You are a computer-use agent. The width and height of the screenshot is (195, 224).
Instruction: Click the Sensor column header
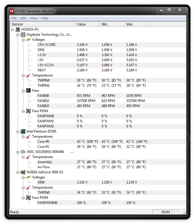(42, 24)
